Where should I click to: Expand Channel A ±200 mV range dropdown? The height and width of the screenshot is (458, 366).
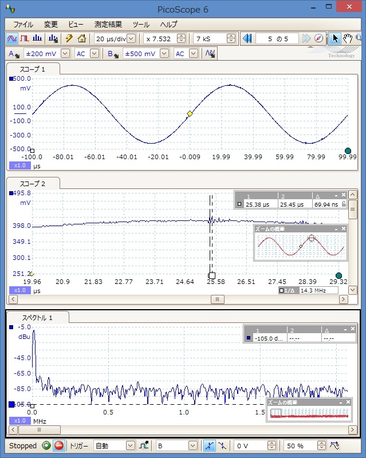click(65, 53)
